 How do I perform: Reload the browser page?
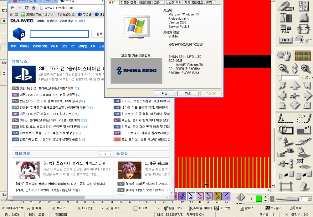click(x=27, y=8)
